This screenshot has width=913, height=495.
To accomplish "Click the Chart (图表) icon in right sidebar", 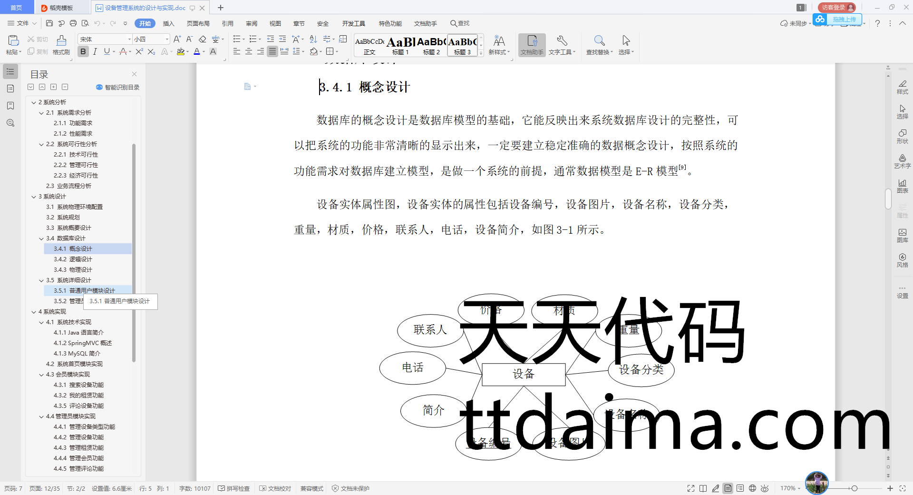I will [902, 186].
